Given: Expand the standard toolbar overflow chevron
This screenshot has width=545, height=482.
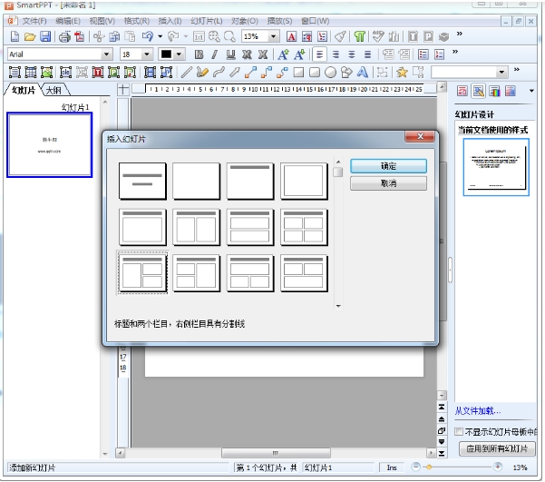Looking at the screenshot, I should 460,34.
